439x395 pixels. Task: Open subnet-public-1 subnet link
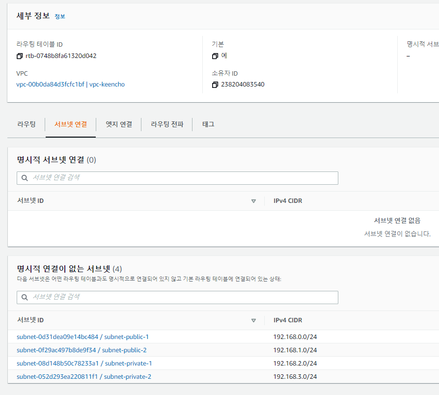coord(82,337)
